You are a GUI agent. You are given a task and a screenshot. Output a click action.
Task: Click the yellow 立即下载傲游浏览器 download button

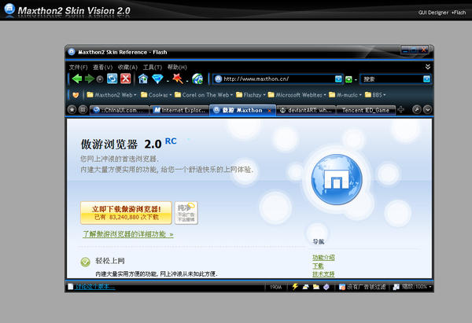[x=126, y=213]
